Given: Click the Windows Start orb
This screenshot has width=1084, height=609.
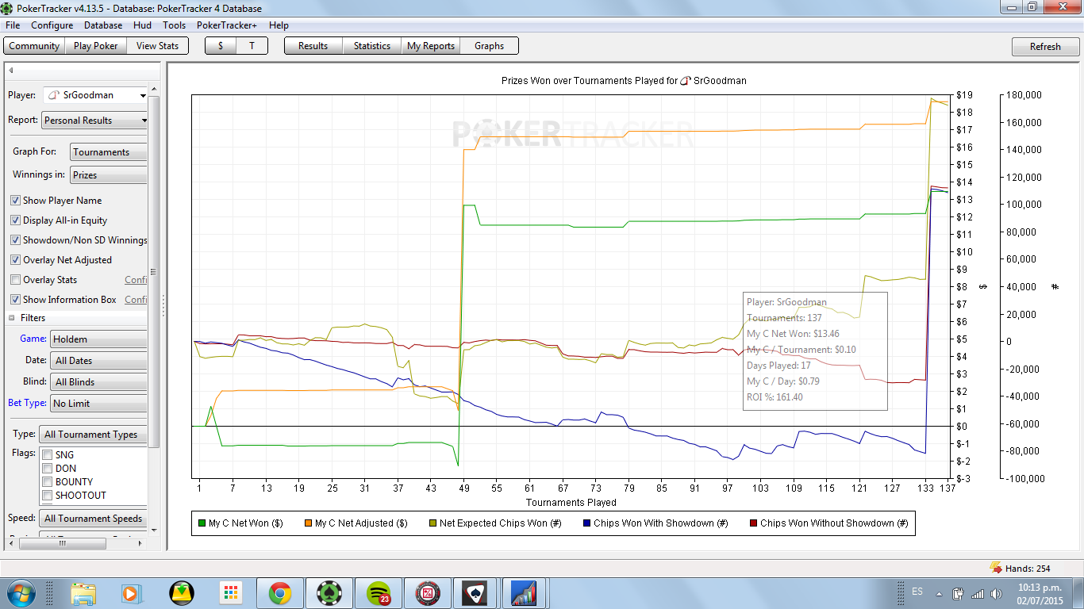Looking at the screenshot, I should tap(21, 592).
